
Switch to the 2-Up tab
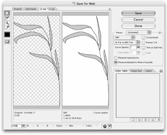click(43, 9)
